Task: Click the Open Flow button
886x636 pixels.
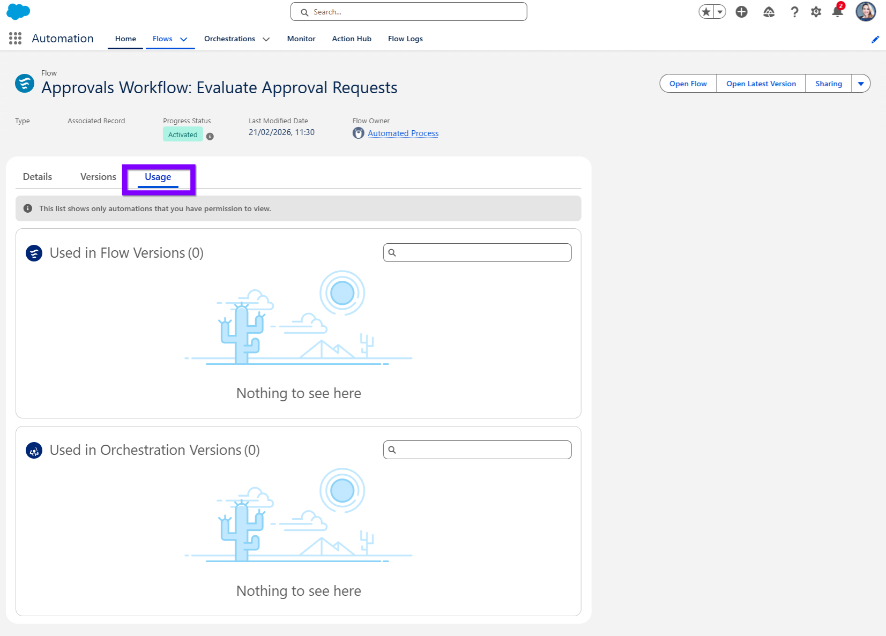Action: point(688,84)
